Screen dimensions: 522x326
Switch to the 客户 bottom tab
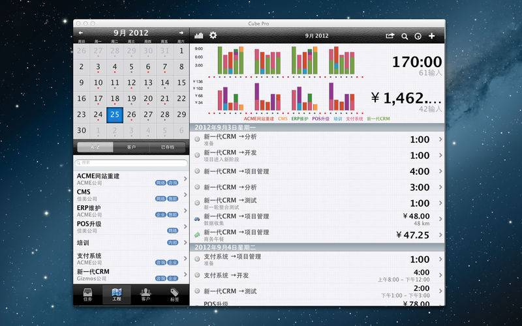click(146, 295)
